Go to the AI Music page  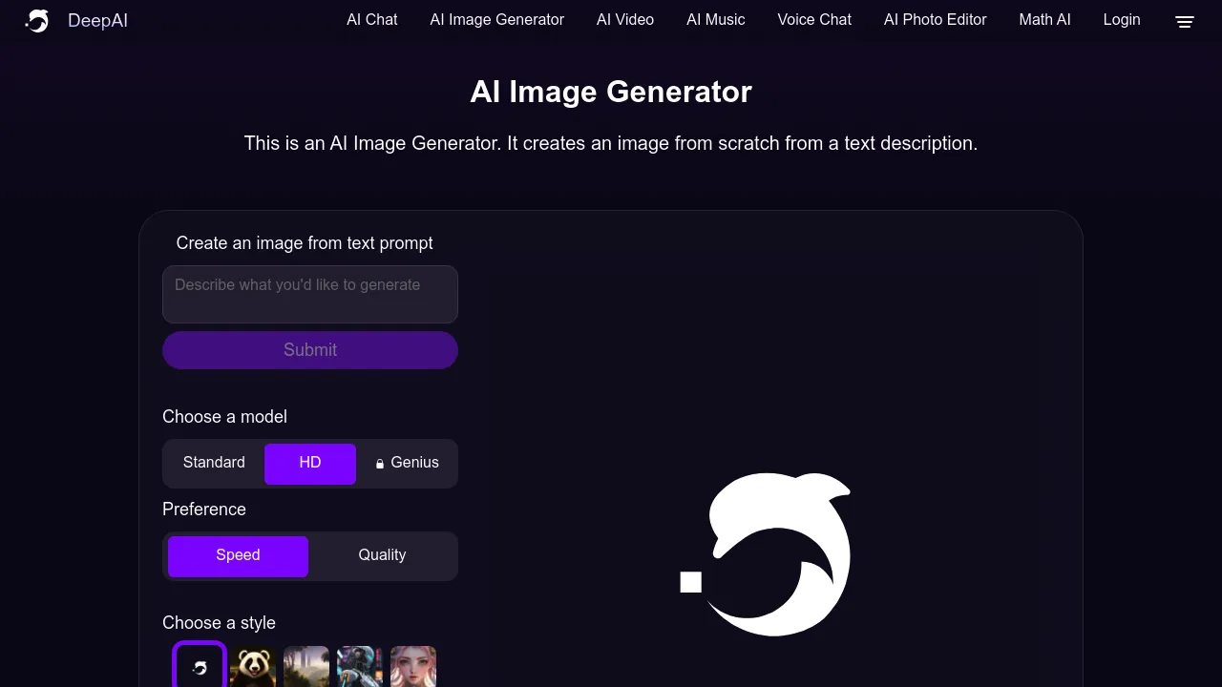pyautogui.click(x=715, y=19)
